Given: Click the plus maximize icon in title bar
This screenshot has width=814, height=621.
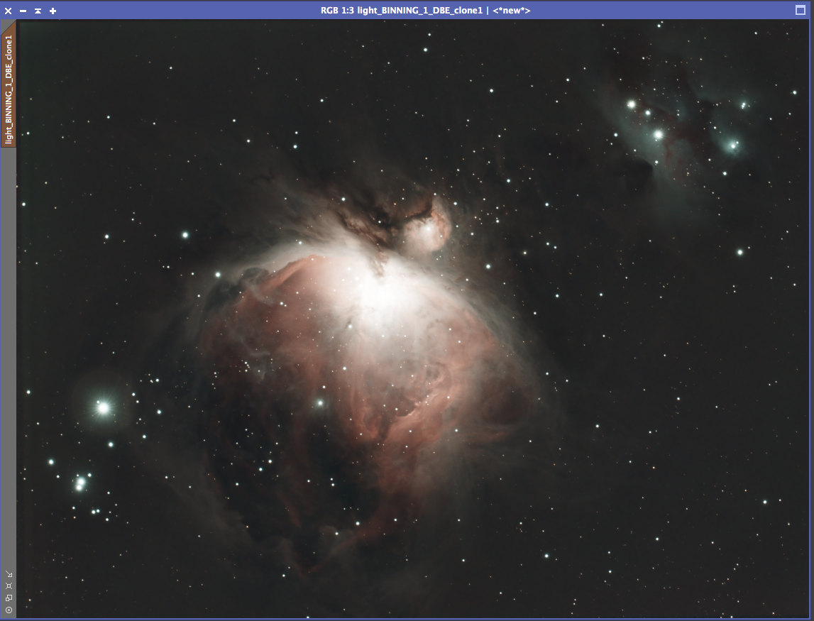Looking at the screenshot, I should (53, 11).
